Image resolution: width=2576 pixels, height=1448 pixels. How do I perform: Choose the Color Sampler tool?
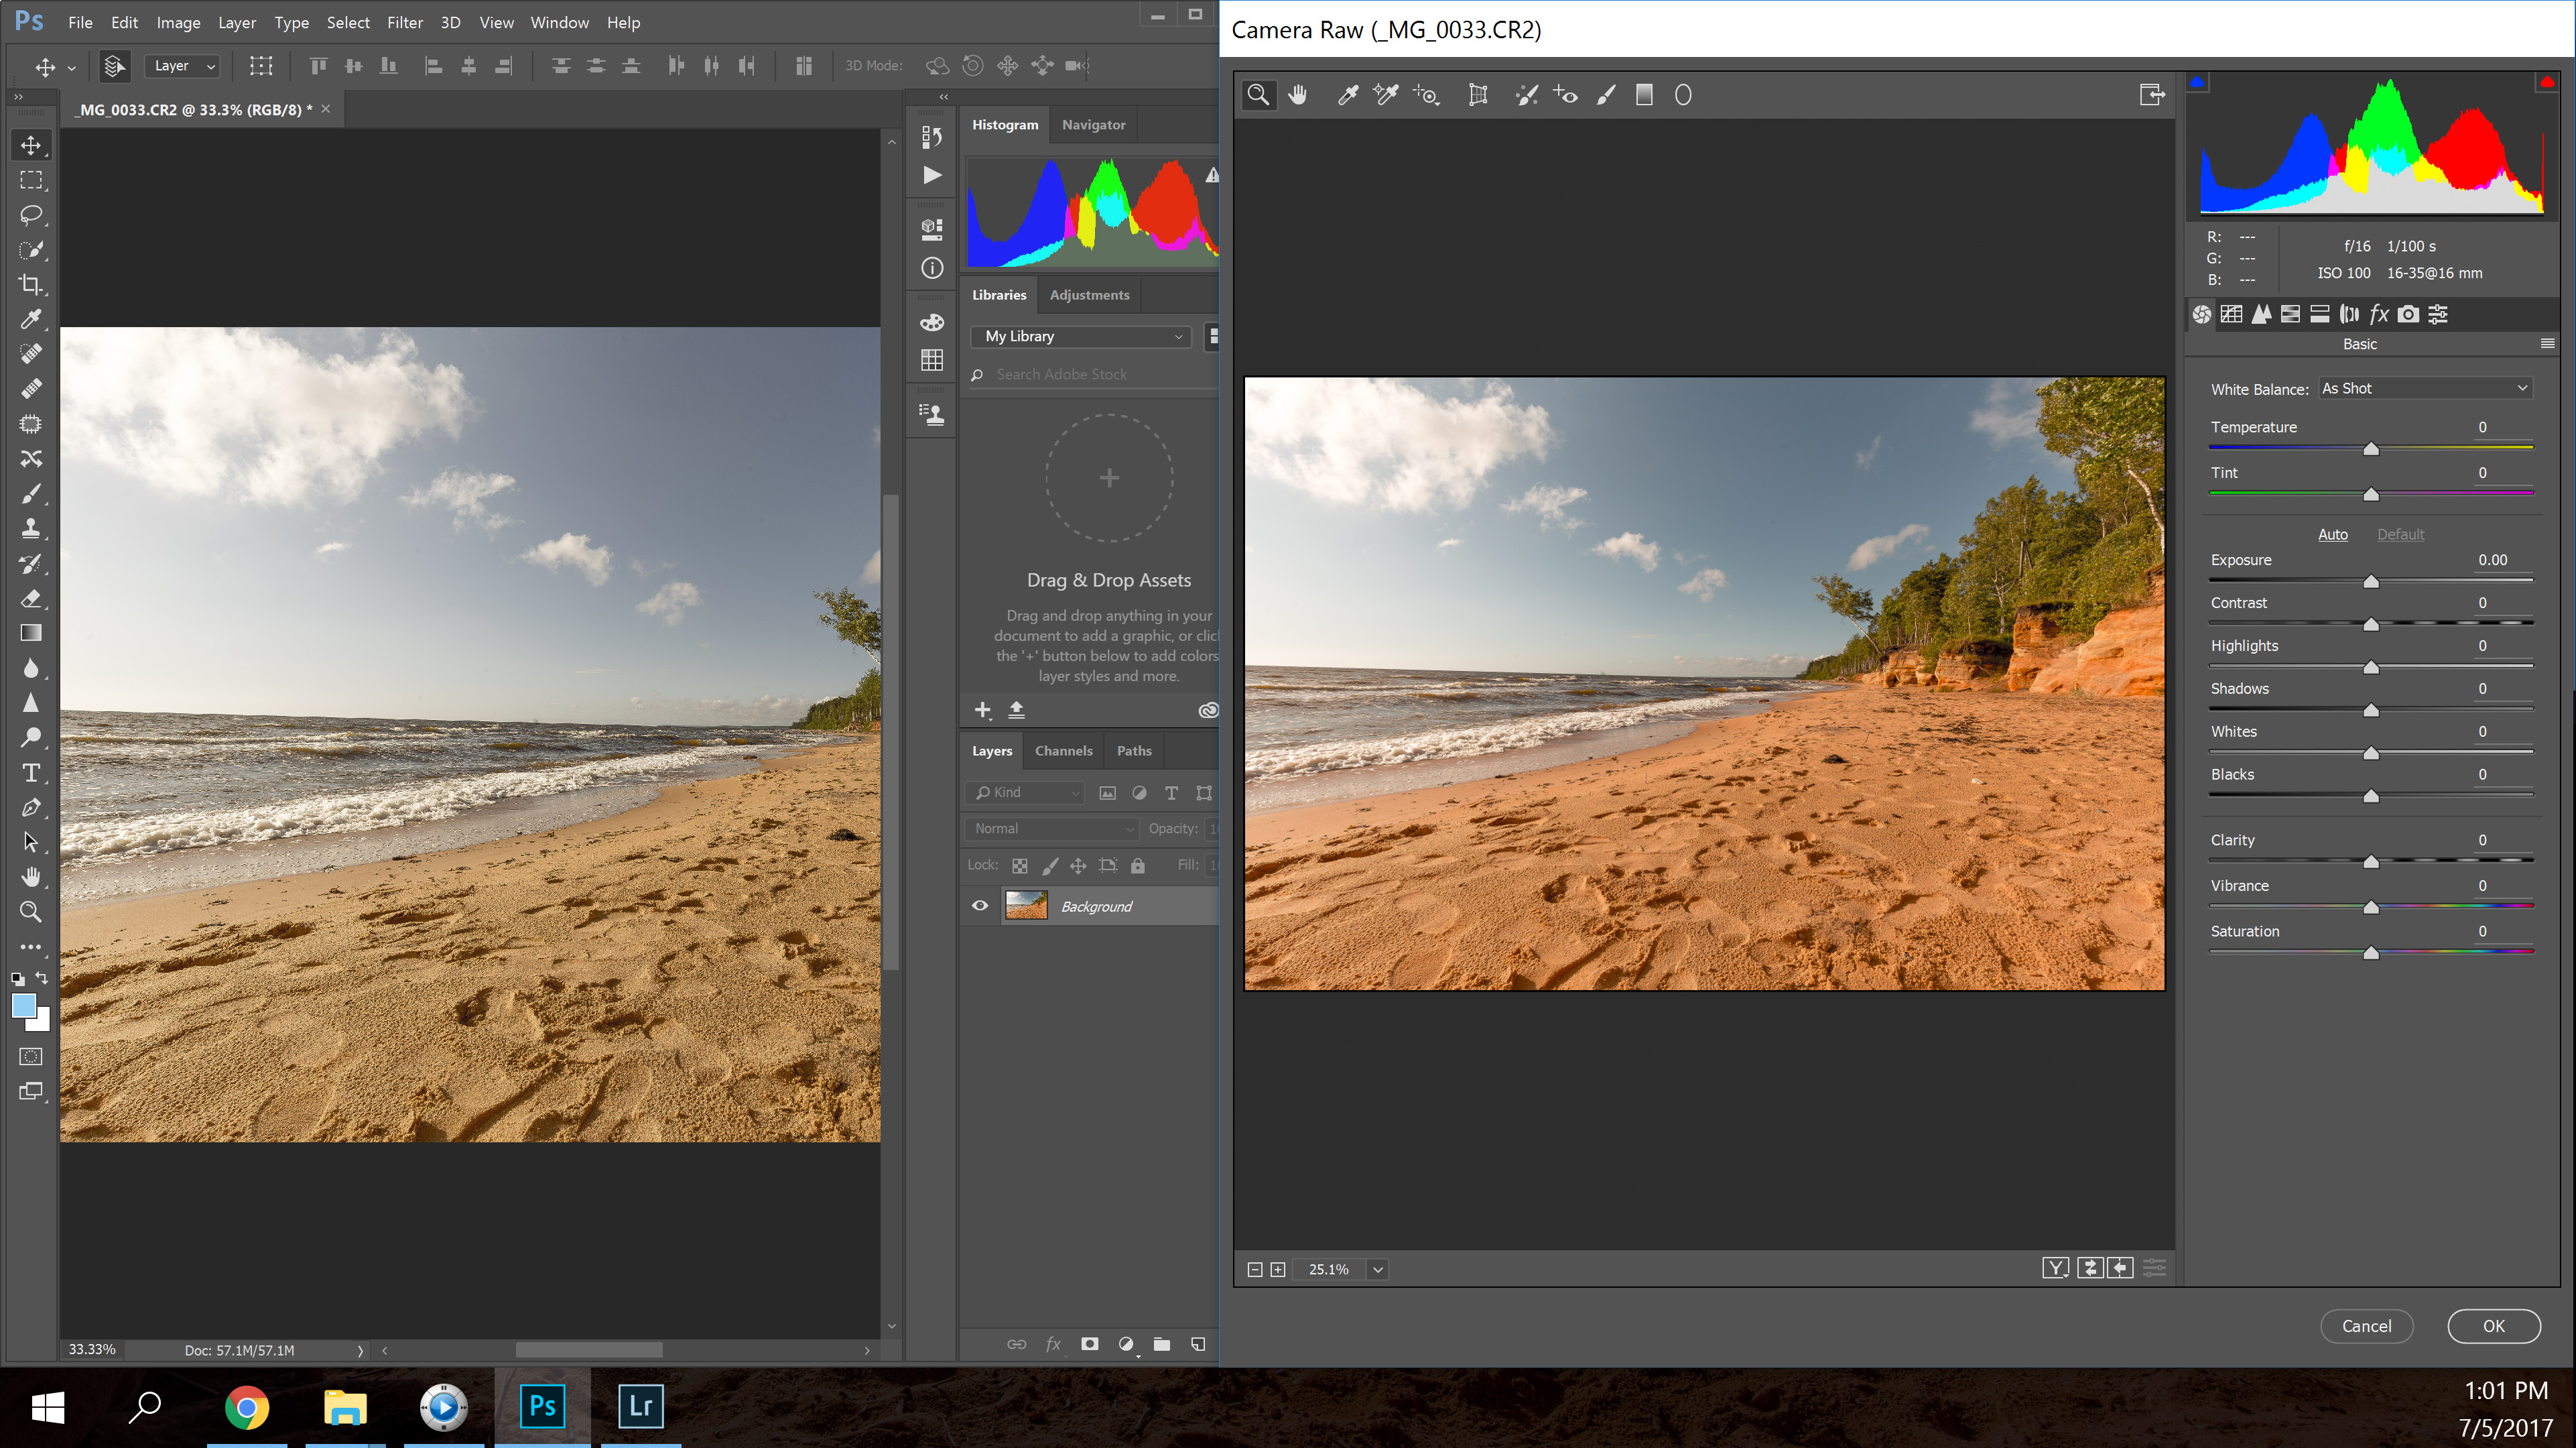tap(1385, 95)
